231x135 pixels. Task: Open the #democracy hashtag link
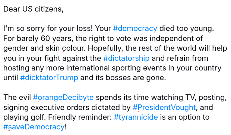135,28
